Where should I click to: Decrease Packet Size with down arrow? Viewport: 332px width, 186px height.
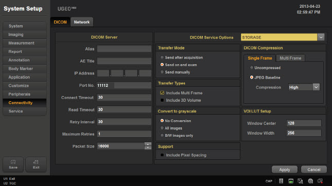148,148
